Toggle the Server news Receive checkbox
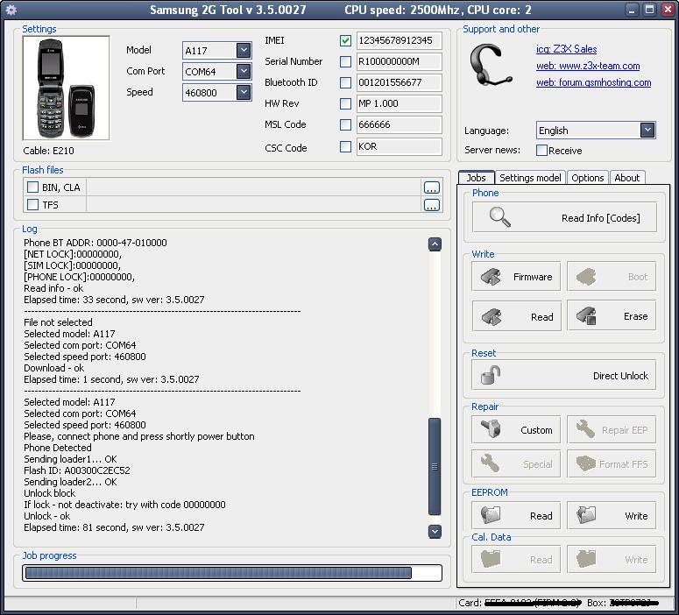 [541, 150]
